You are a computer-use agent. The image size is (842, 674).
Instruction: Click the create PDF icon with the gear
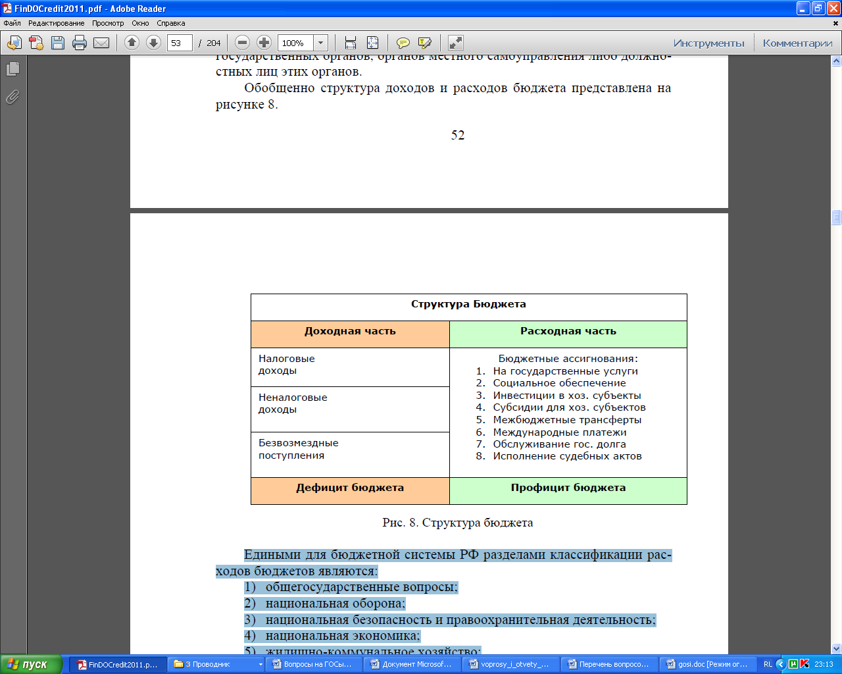coord(36,43)
